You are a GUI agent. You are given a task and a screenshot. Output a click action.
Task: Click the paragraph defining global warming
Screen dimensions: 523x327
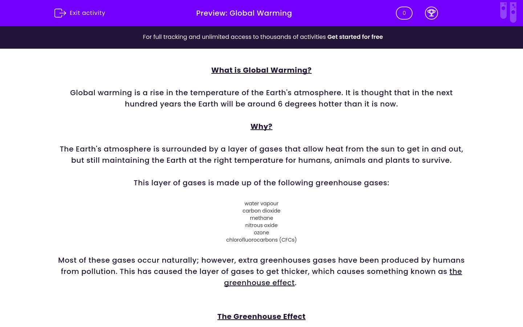click(261, 98)
